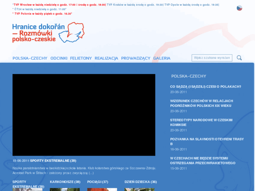
Task: Open the Hranice dokořán site logo
Action: [x=48, y=33]
